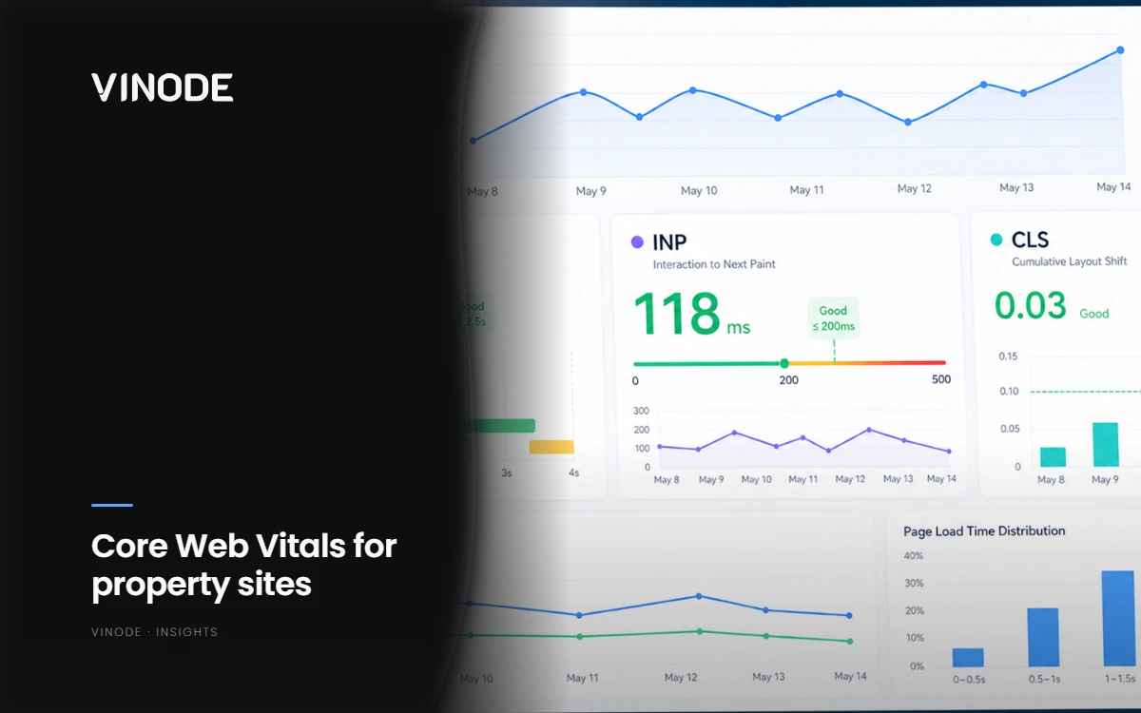1141x713 pixels.
Task: Select the 118 ms value
Action: [x=691, y=314]
